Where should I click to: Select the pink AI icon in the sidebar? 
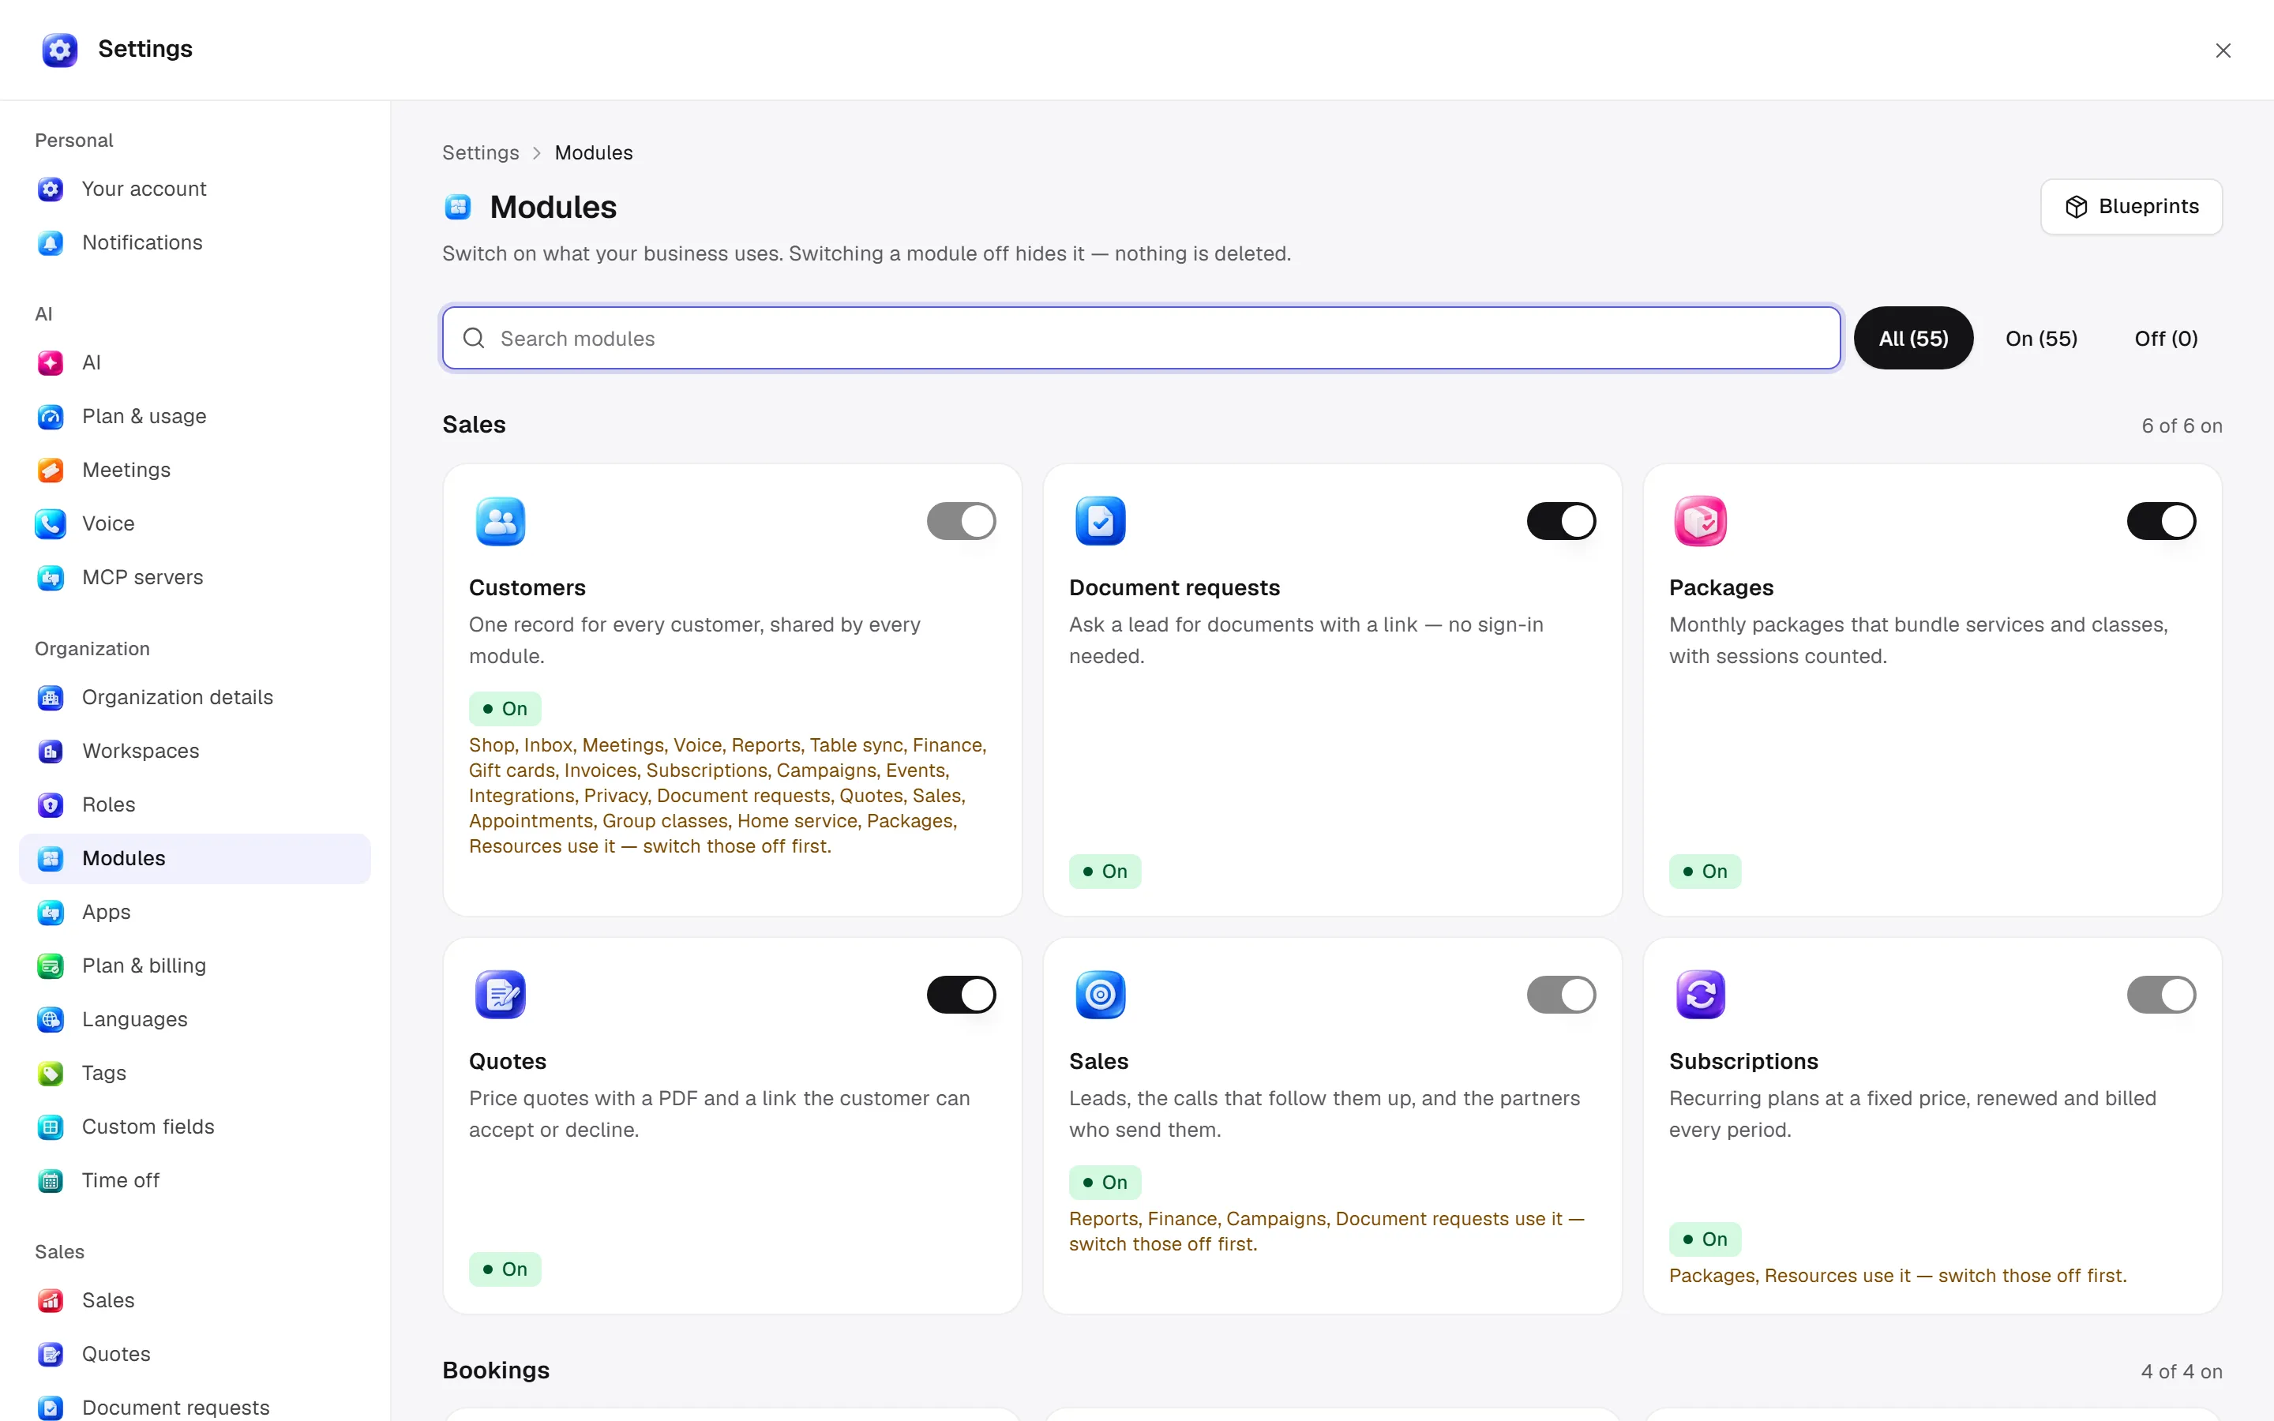click(x=51, y=363)
